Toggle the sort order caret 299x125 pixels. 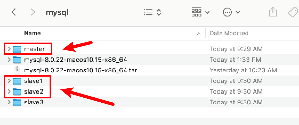[x=199, y=34]
